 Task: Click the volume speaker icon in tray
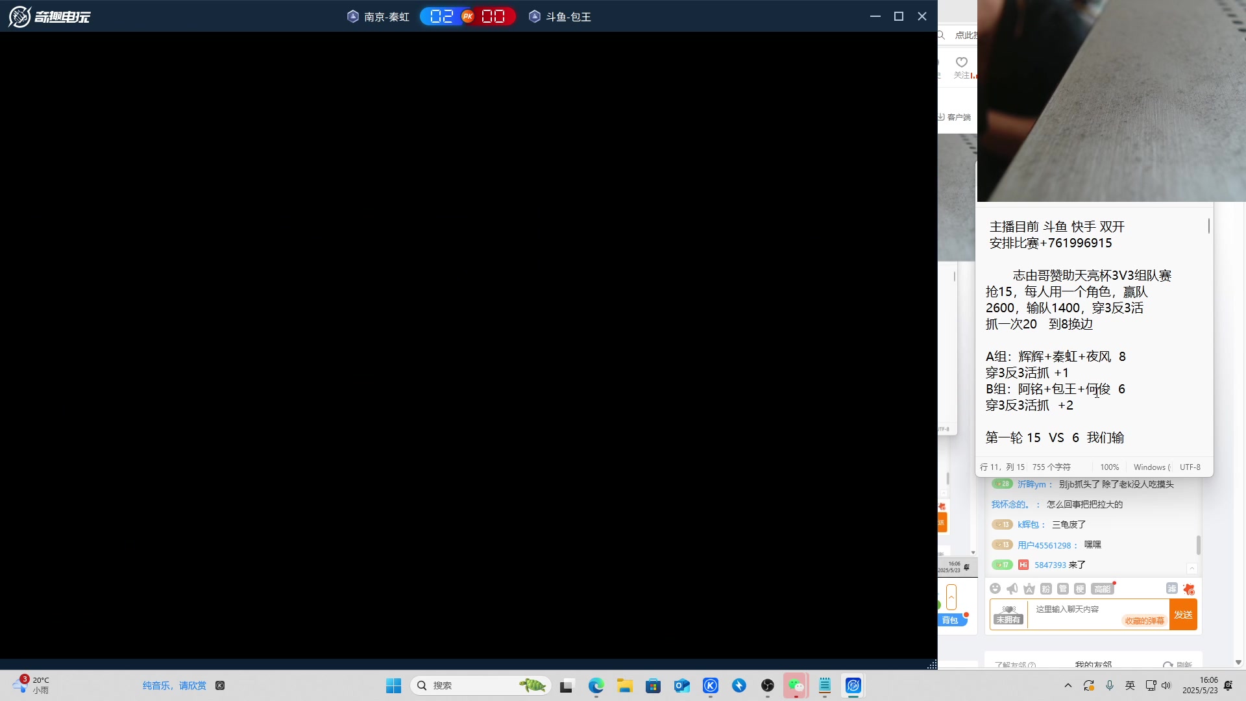tap(1166, 685)
